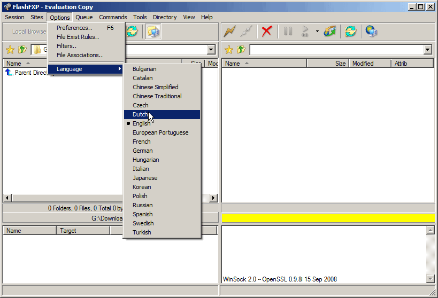Select Chinese Traditional language
This screenshot has width=438, height=298.
162,96
